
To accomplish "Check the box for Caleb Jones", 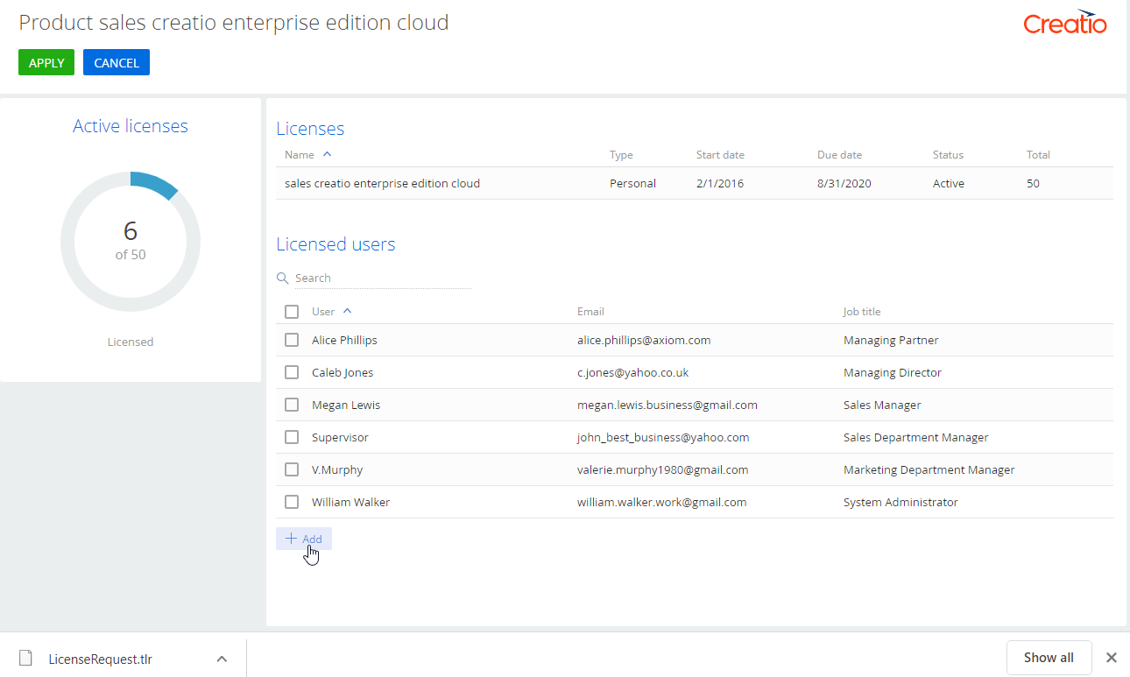I will tap(292, 372).
